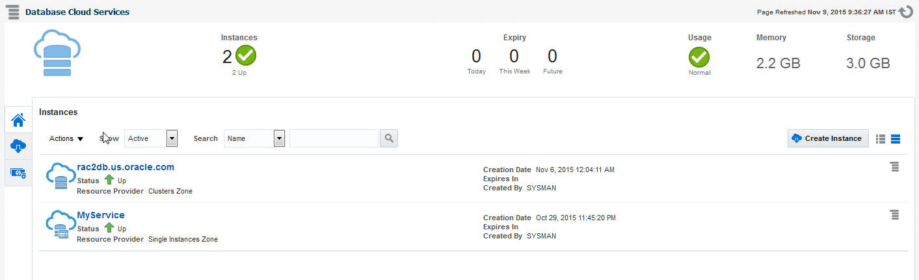This screenshot has width=919, height=280.
Task: Click the Up status arrow for rac2db.us.oracle.com
Action: pyautogui.click(x=109, y=180)
